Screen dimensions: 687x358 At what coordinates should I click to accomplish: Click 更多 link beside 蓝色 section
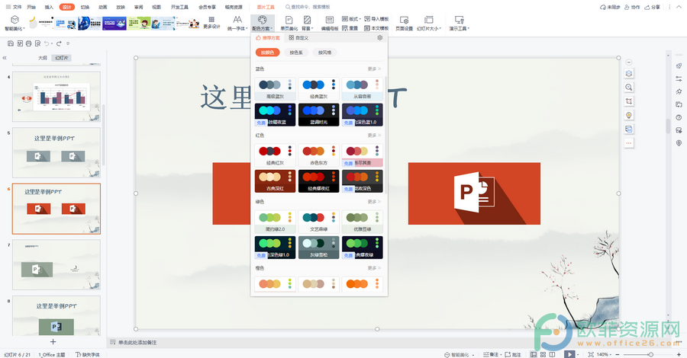pos(374,69)
